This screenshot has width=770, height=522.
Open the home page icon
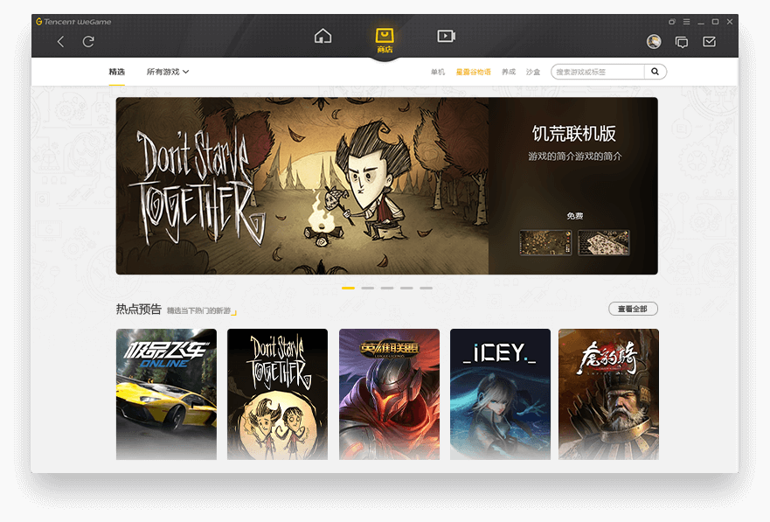[x=323, y=36]
